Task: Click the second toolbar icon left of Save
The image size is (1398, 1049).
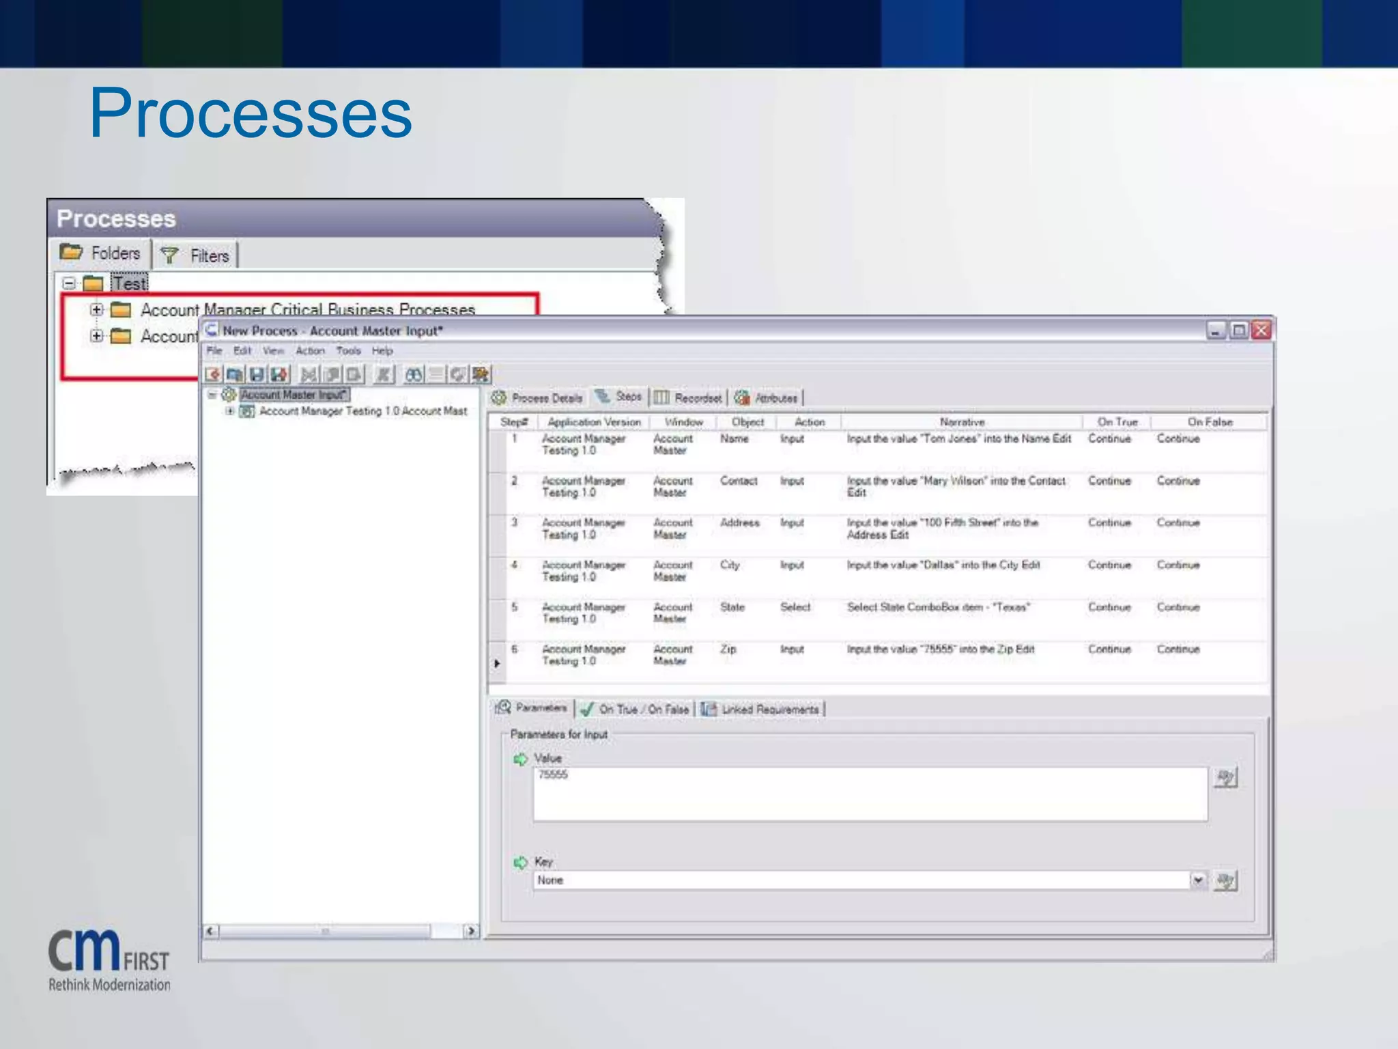Action: tap(235, 374)
